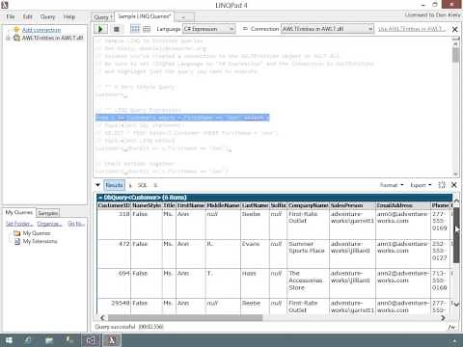Click the My Extensions document icon
This screenshot has width=463, height=347.
pos(17,241)
